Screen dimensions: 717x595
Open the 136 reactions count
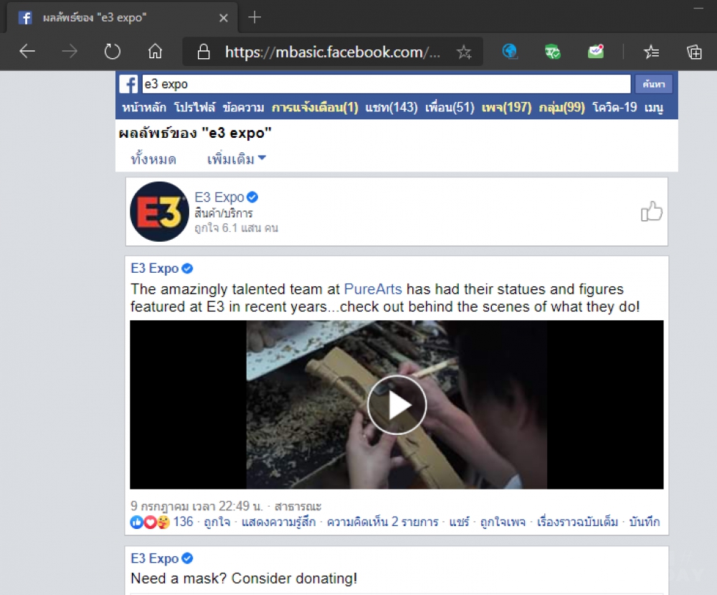[183, 522]
